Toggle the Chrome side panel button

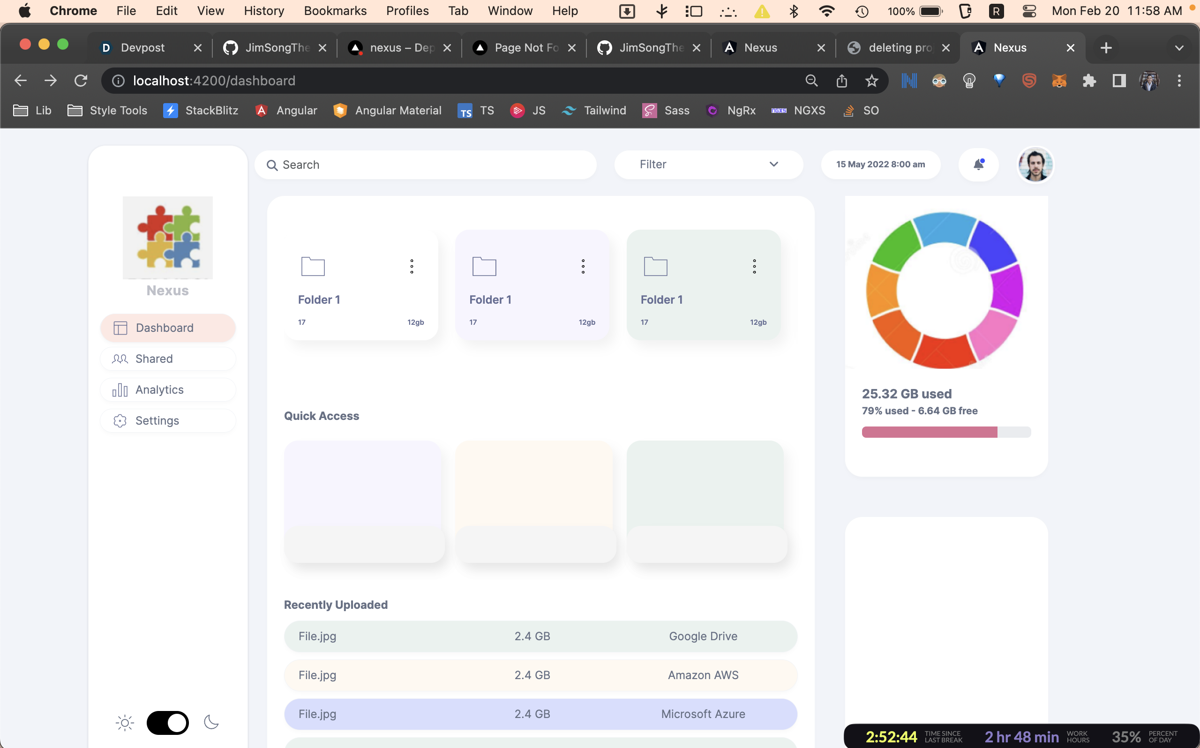[1119, 81]
